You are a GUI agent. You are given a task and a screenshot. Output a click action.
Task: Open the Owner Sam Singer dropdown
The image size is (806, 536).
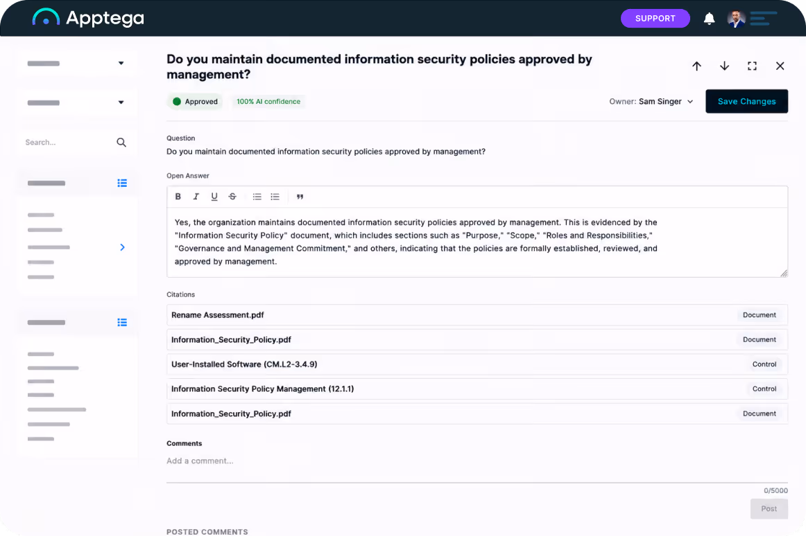click(x=651, y=102)
